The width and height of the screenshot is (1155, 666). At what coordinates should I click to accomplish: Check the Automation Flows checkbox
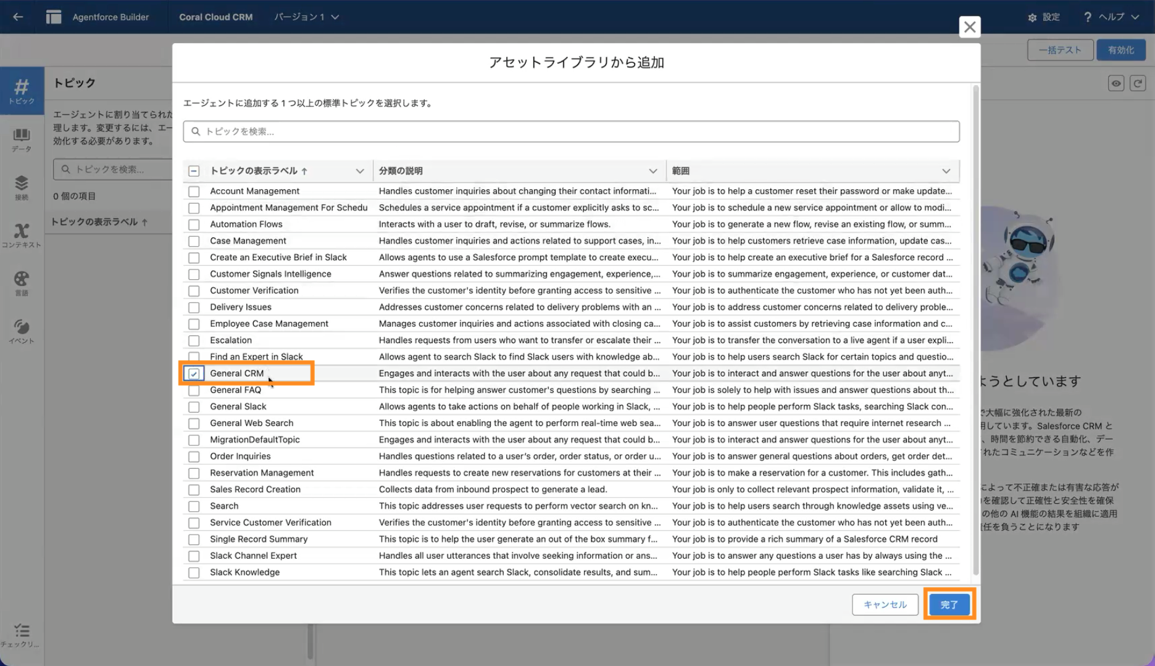tap(194, 224)
